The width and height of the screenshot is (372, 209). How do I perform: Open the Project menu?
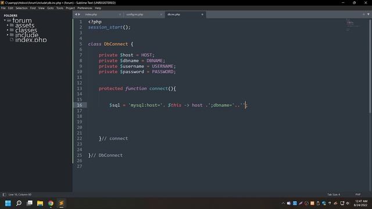coord(70,8)
